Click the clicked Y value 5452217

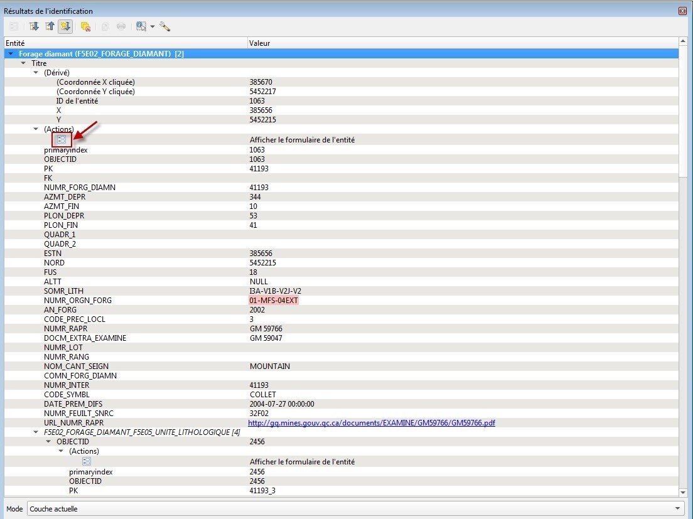click(x=262, y=92)
